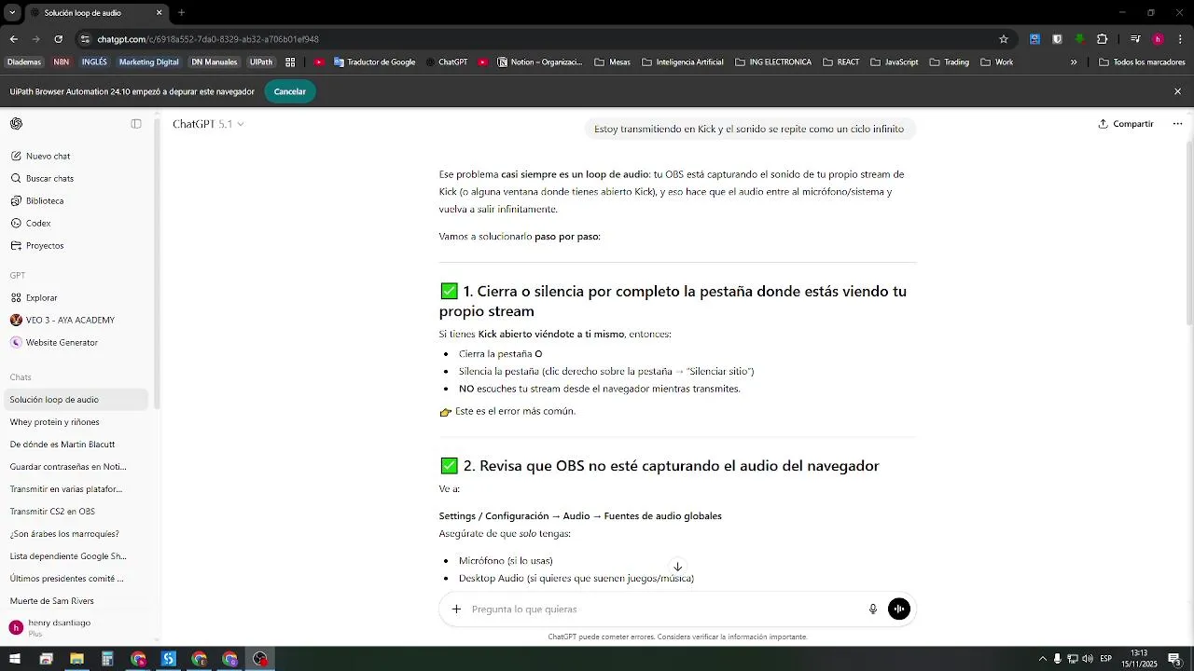Screen dimensions: 1194x671
Task: Click the Compartir share button
Action: click(1126, 124)
